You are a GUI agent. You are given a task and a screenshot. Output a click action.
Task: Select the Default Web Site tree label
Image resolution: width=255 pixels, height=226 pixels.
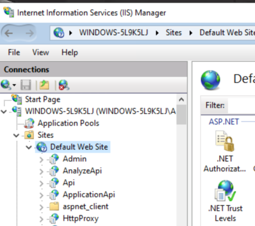click(x=79, y=147)
